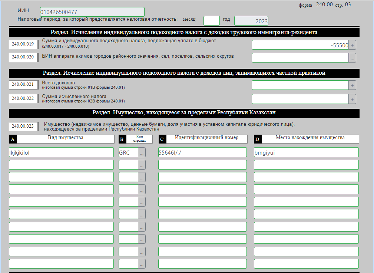374x273 pixels.
Task: Click the plus button beside Сумма исчисленного налога field
Action: click(x=352, y=99)
